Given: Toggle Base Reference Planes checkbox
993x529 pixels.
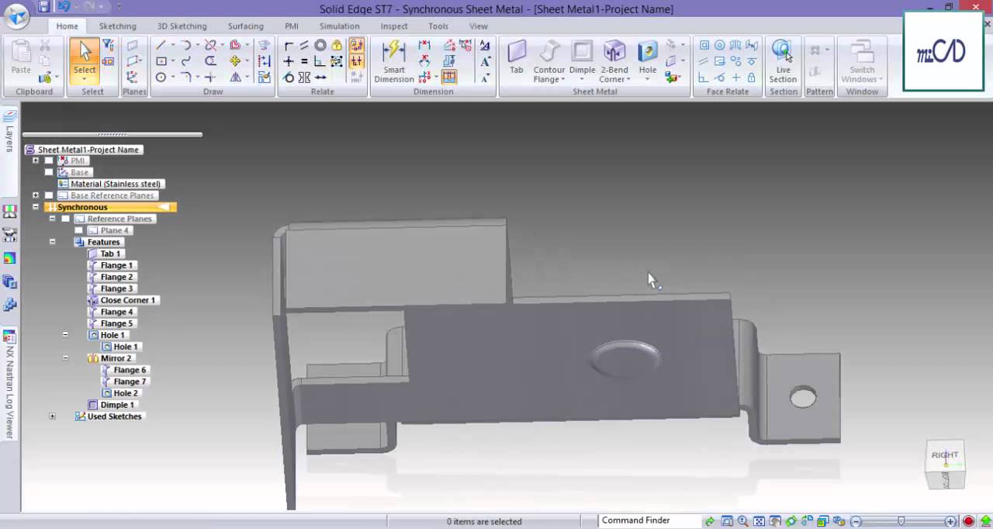Looking at the screenshot, I should (49, 195).
